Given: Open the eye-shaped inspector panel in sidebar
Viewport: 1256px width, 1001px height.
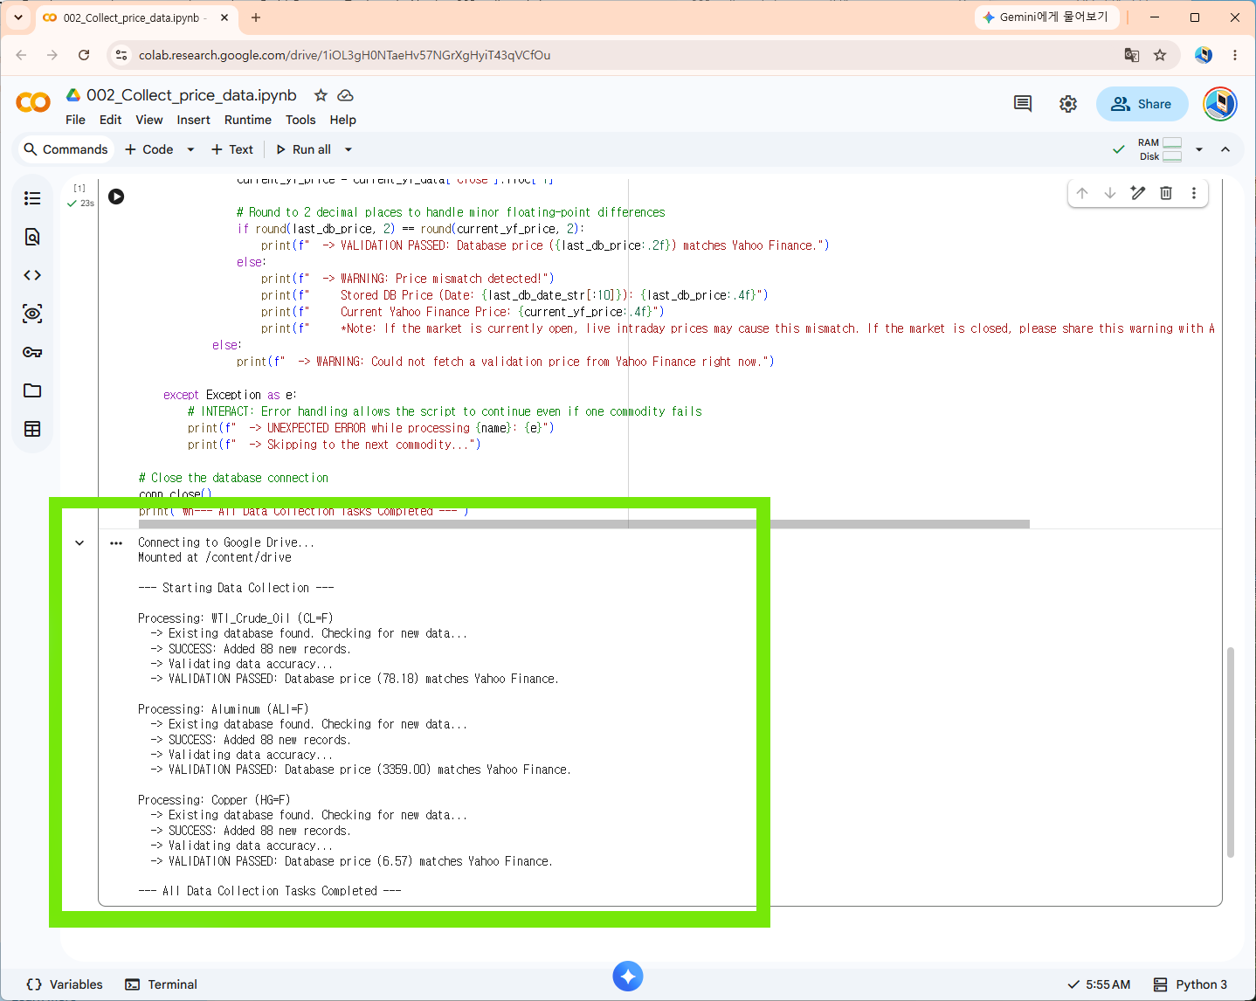Looking at the screenshot, I should tap(32, 314).
